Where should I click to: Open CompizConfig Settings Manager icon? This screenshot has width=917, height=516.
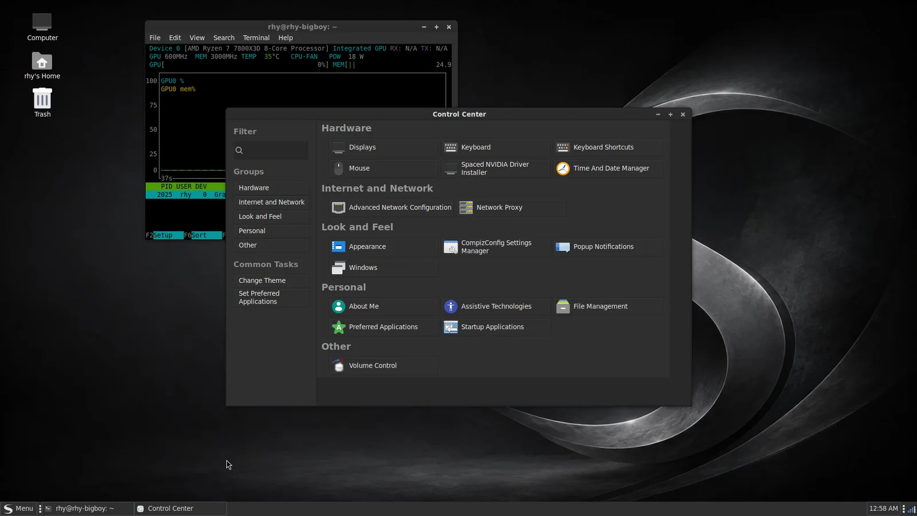click(451, 247)
